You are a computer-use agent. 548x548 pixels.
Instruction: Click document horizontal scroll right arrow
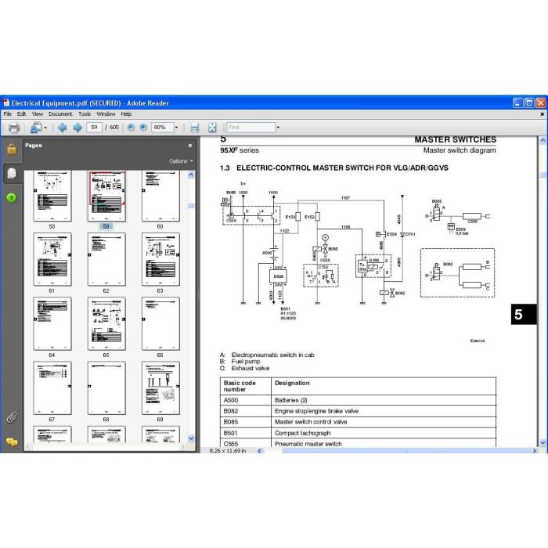click(x=535, y=451)
